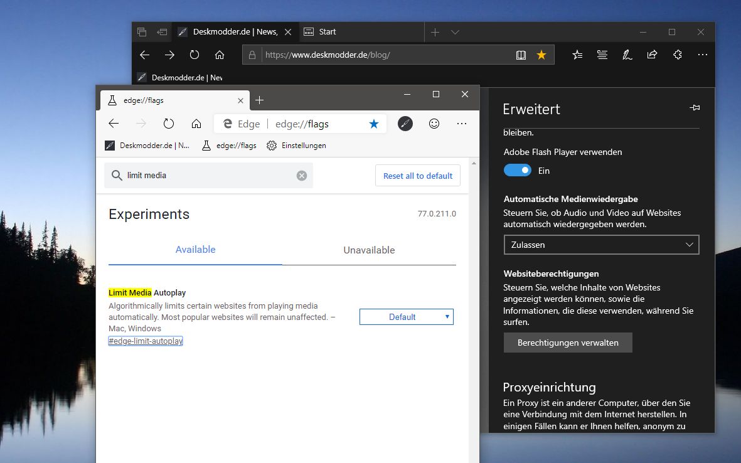Toggle the Adobe Flash Player switch
Screen dimensions: 741x463
[518, 170]
